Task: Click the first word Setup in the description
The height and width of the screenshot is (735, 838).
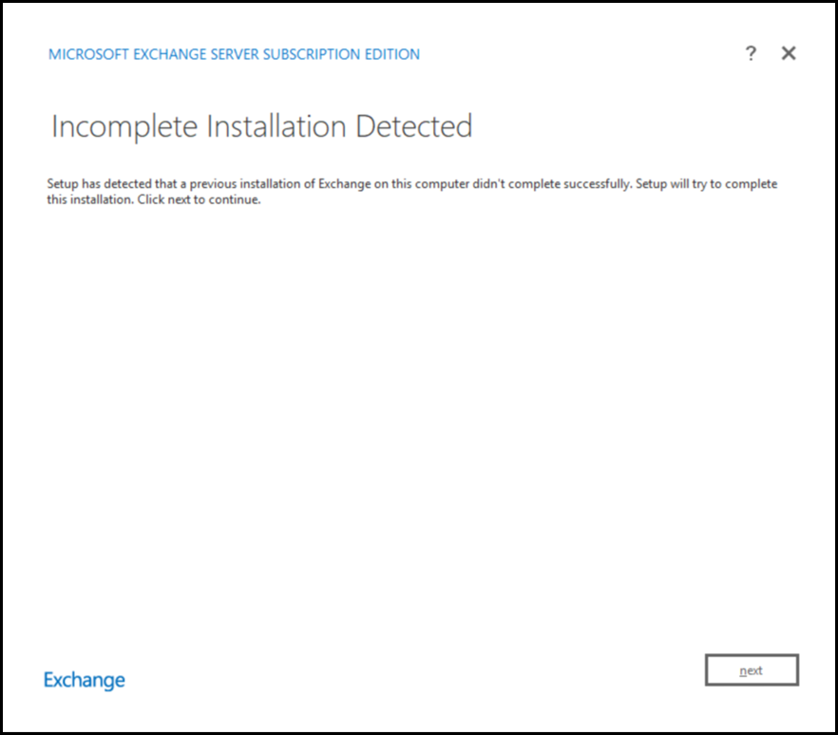Action: coord(62,184)
